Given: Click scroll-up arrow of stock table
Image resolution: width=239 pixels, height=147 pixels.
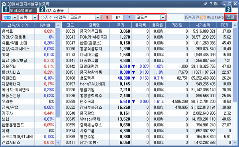Looking at the screenshot, I should click(x=235, y=25).
